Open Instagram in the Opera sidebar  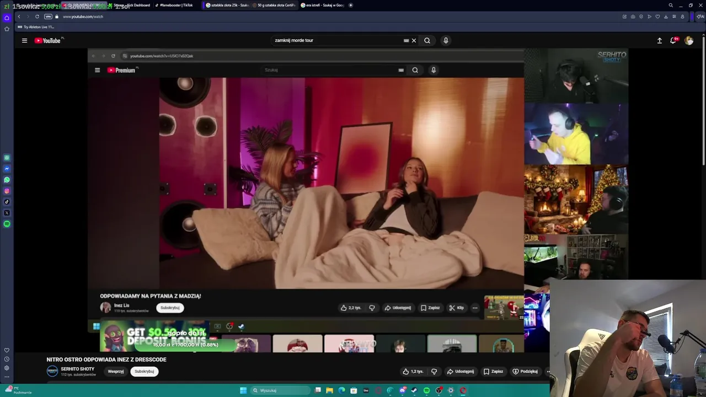(x=7, y=191)
